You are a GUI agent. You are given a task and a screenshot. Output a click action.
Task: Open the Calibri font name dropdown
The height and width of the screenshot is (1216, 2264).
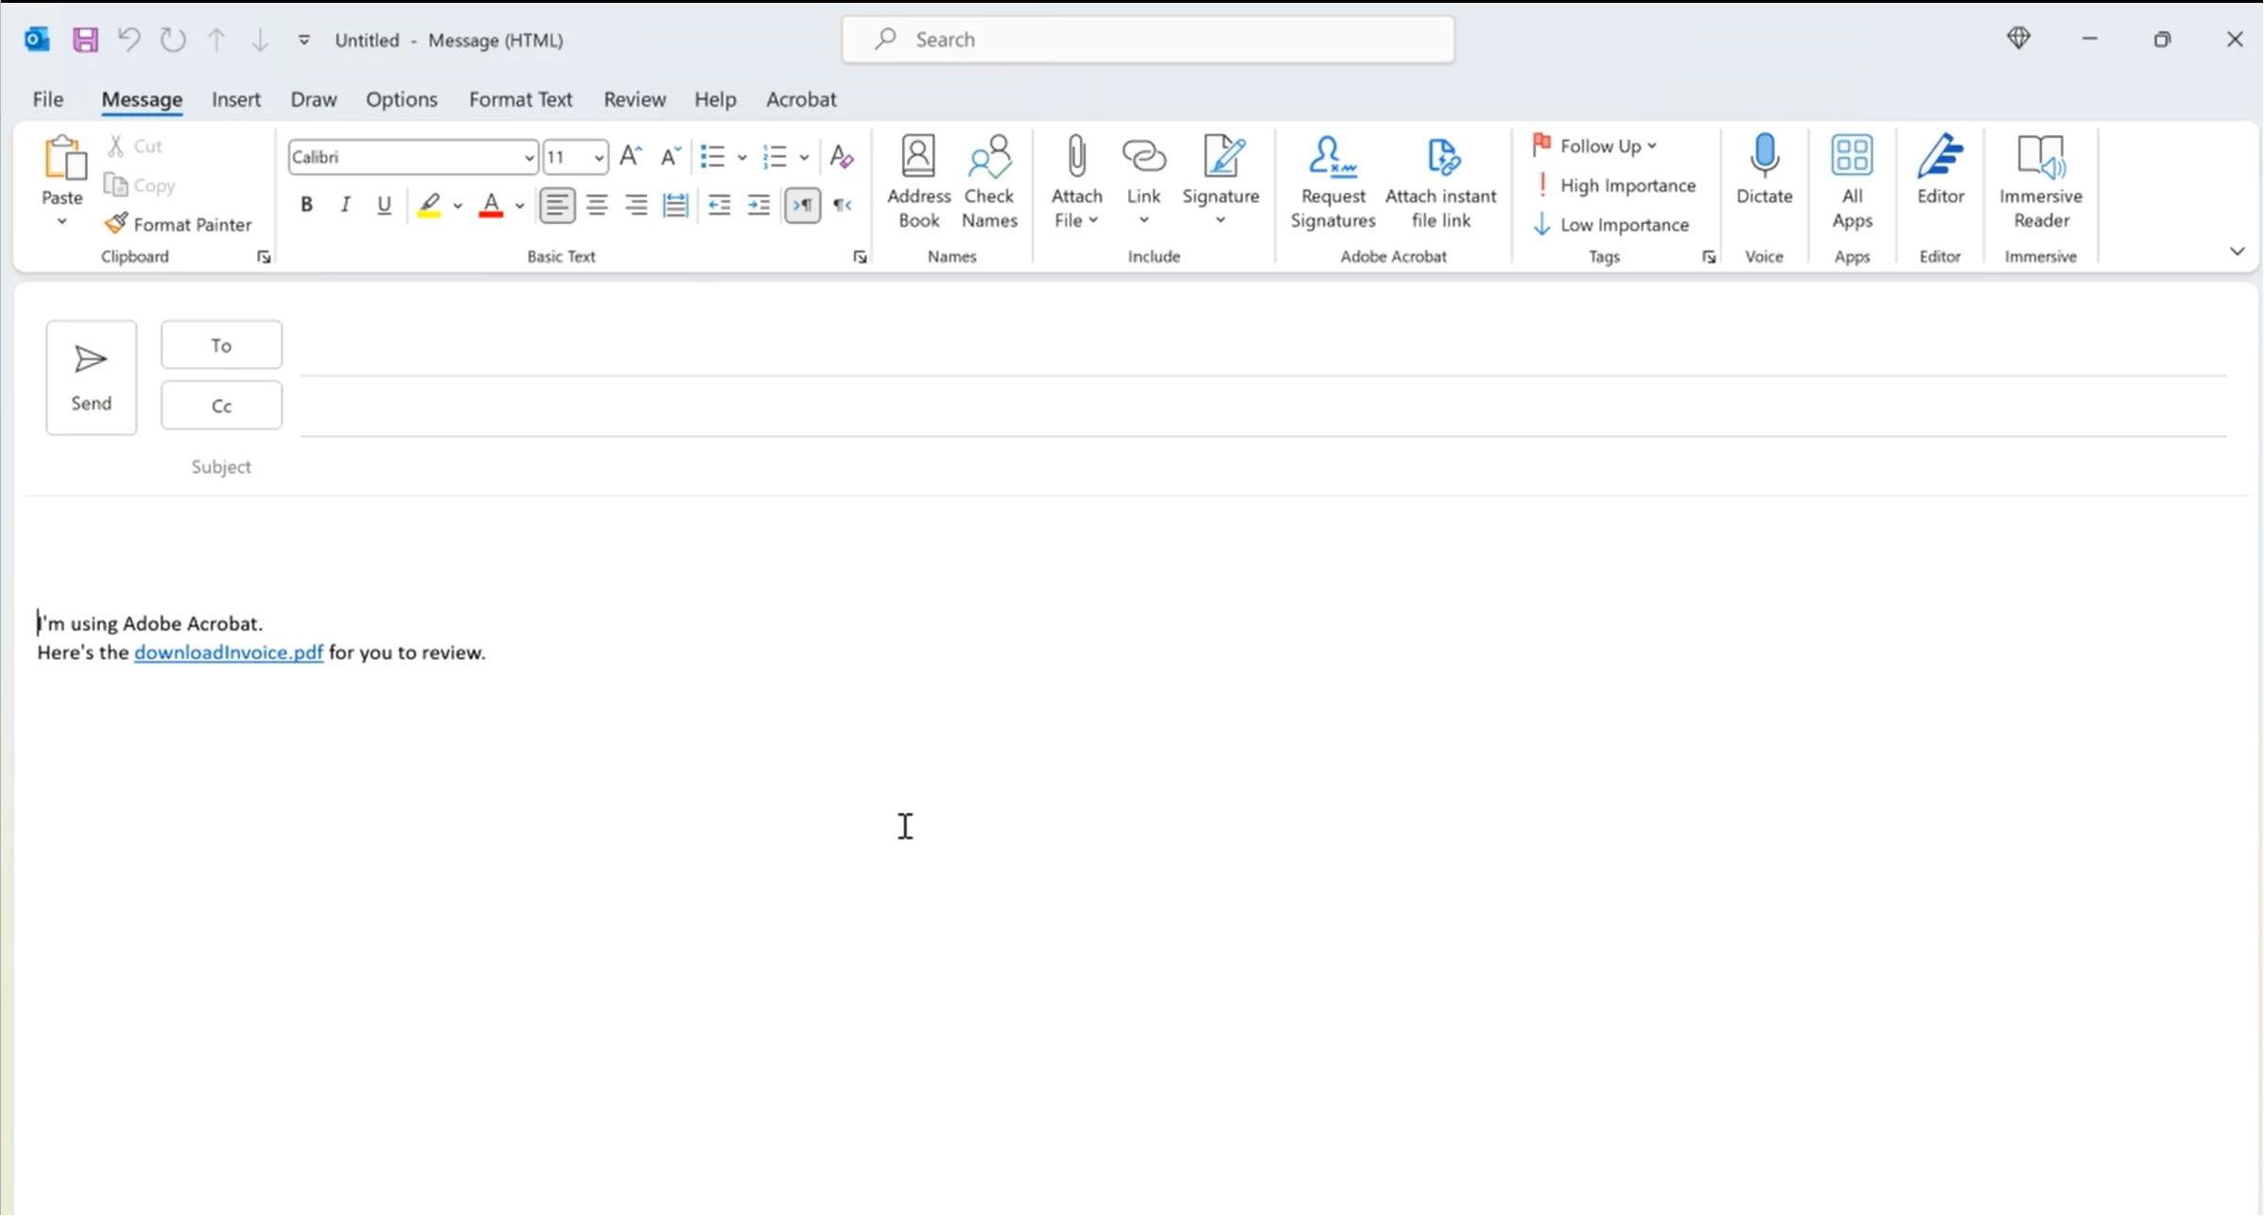click(x=529, y=157)
